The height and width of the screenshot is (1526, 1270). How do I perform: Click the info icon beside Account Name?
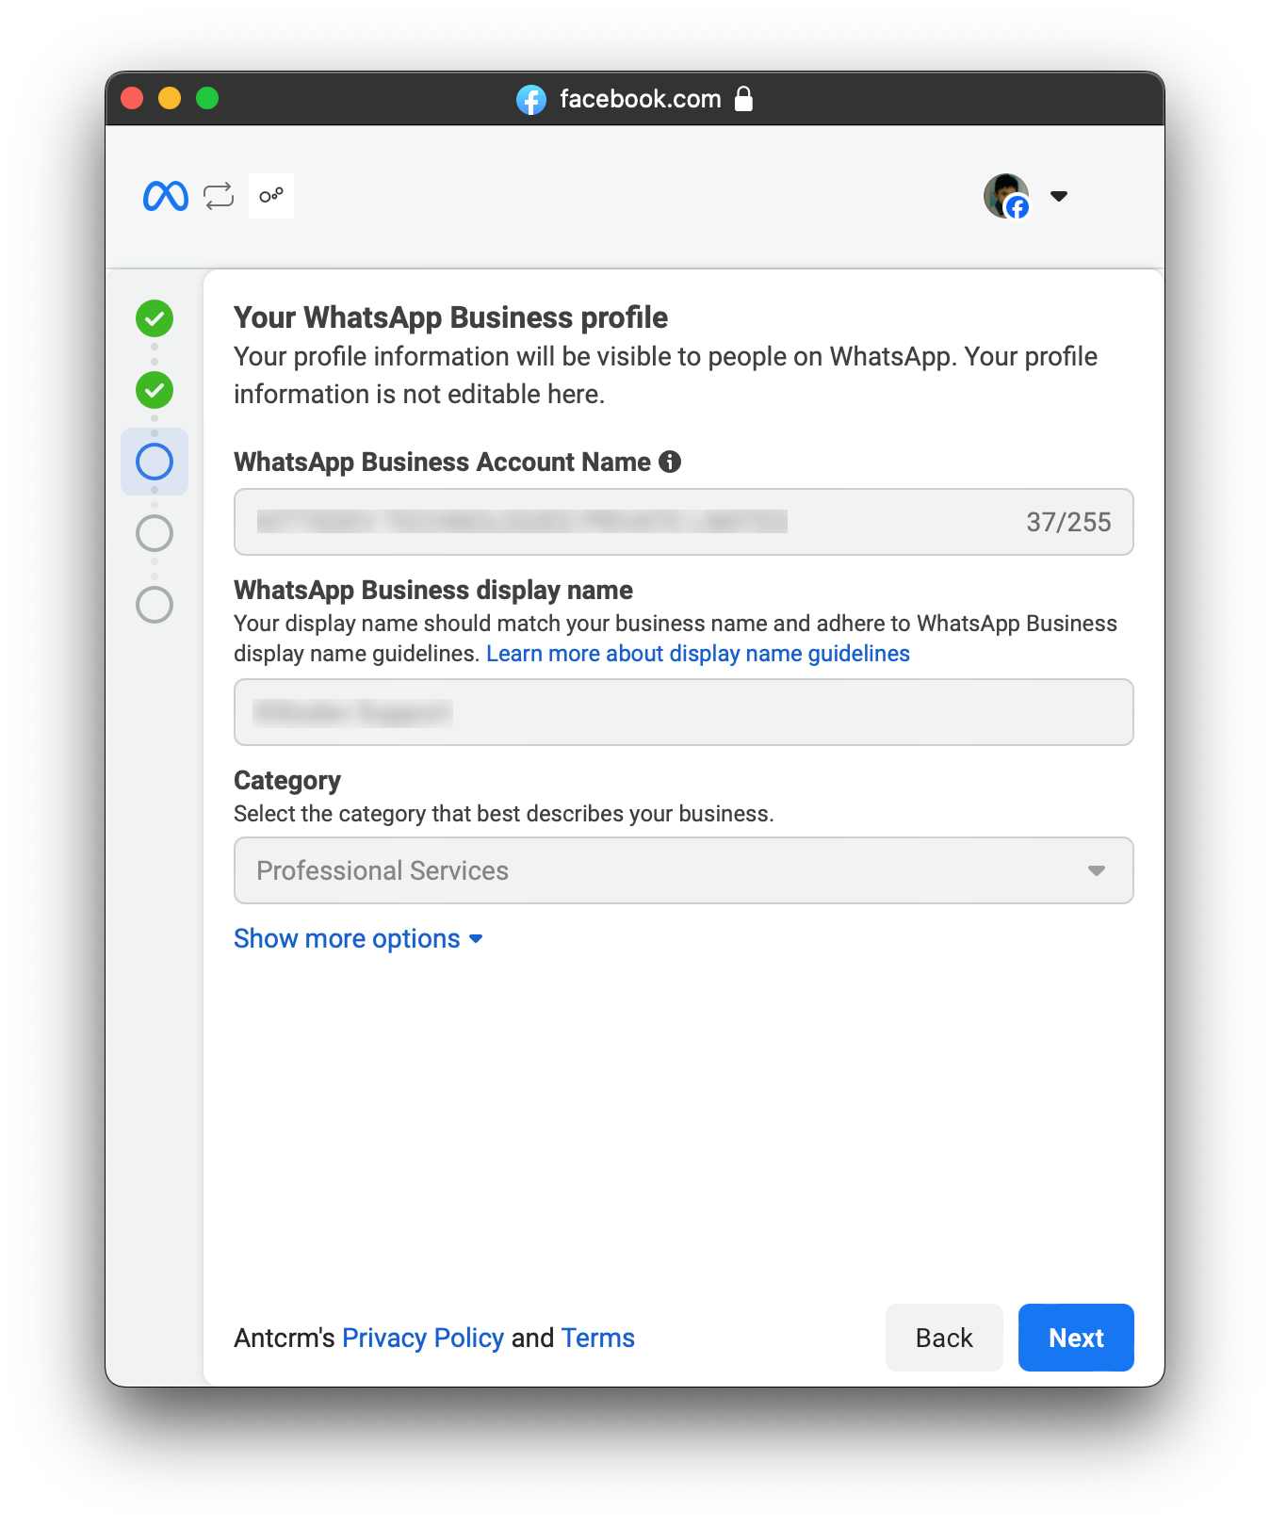click(670, 462)
